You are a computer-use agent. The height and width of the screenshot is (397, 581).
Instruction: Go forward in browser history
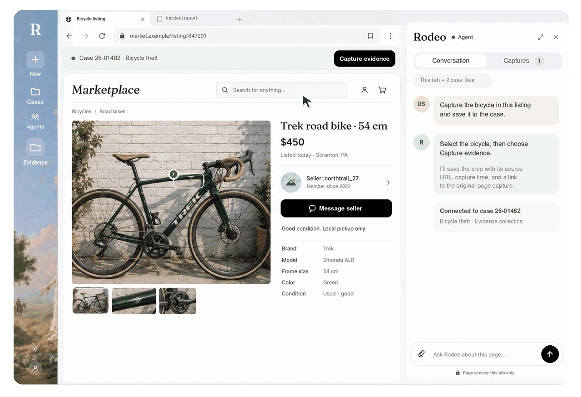coord(85,36)
